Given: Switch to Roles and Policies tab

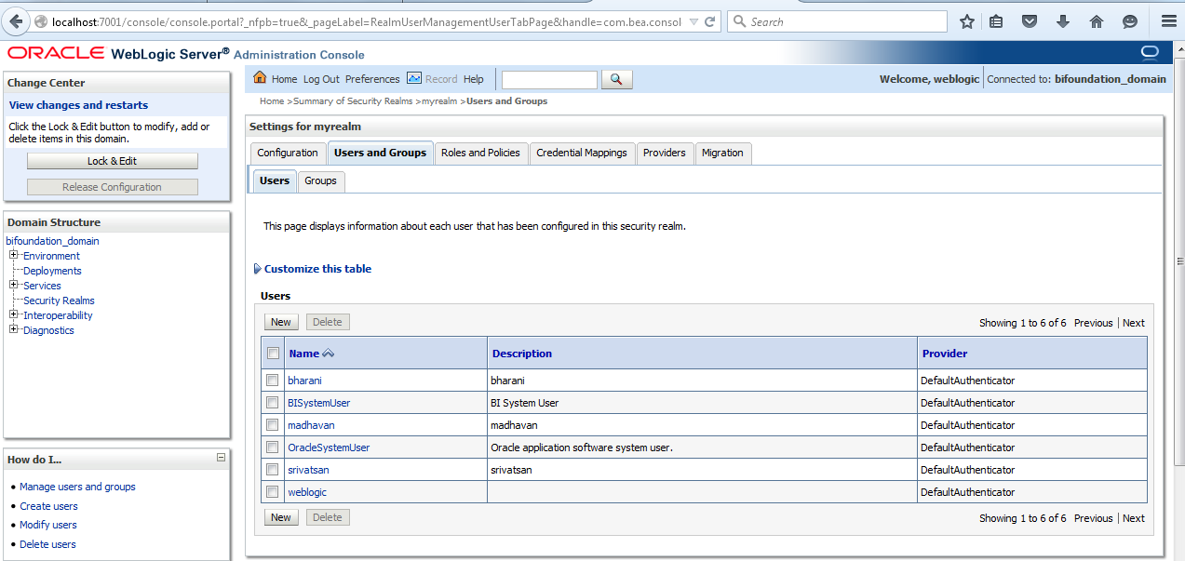Looking at the screenshot, I should [x=480, y=154].
